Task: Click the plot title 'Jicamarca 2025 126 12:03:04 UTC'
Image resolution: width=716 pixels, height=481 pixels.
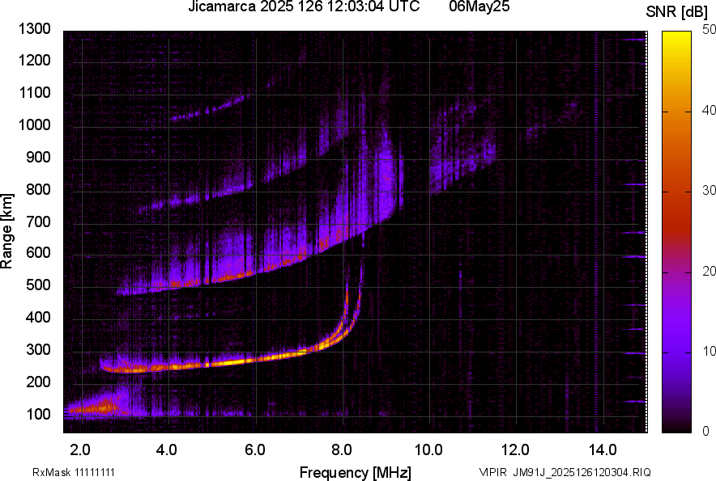Action: (304, 6)
